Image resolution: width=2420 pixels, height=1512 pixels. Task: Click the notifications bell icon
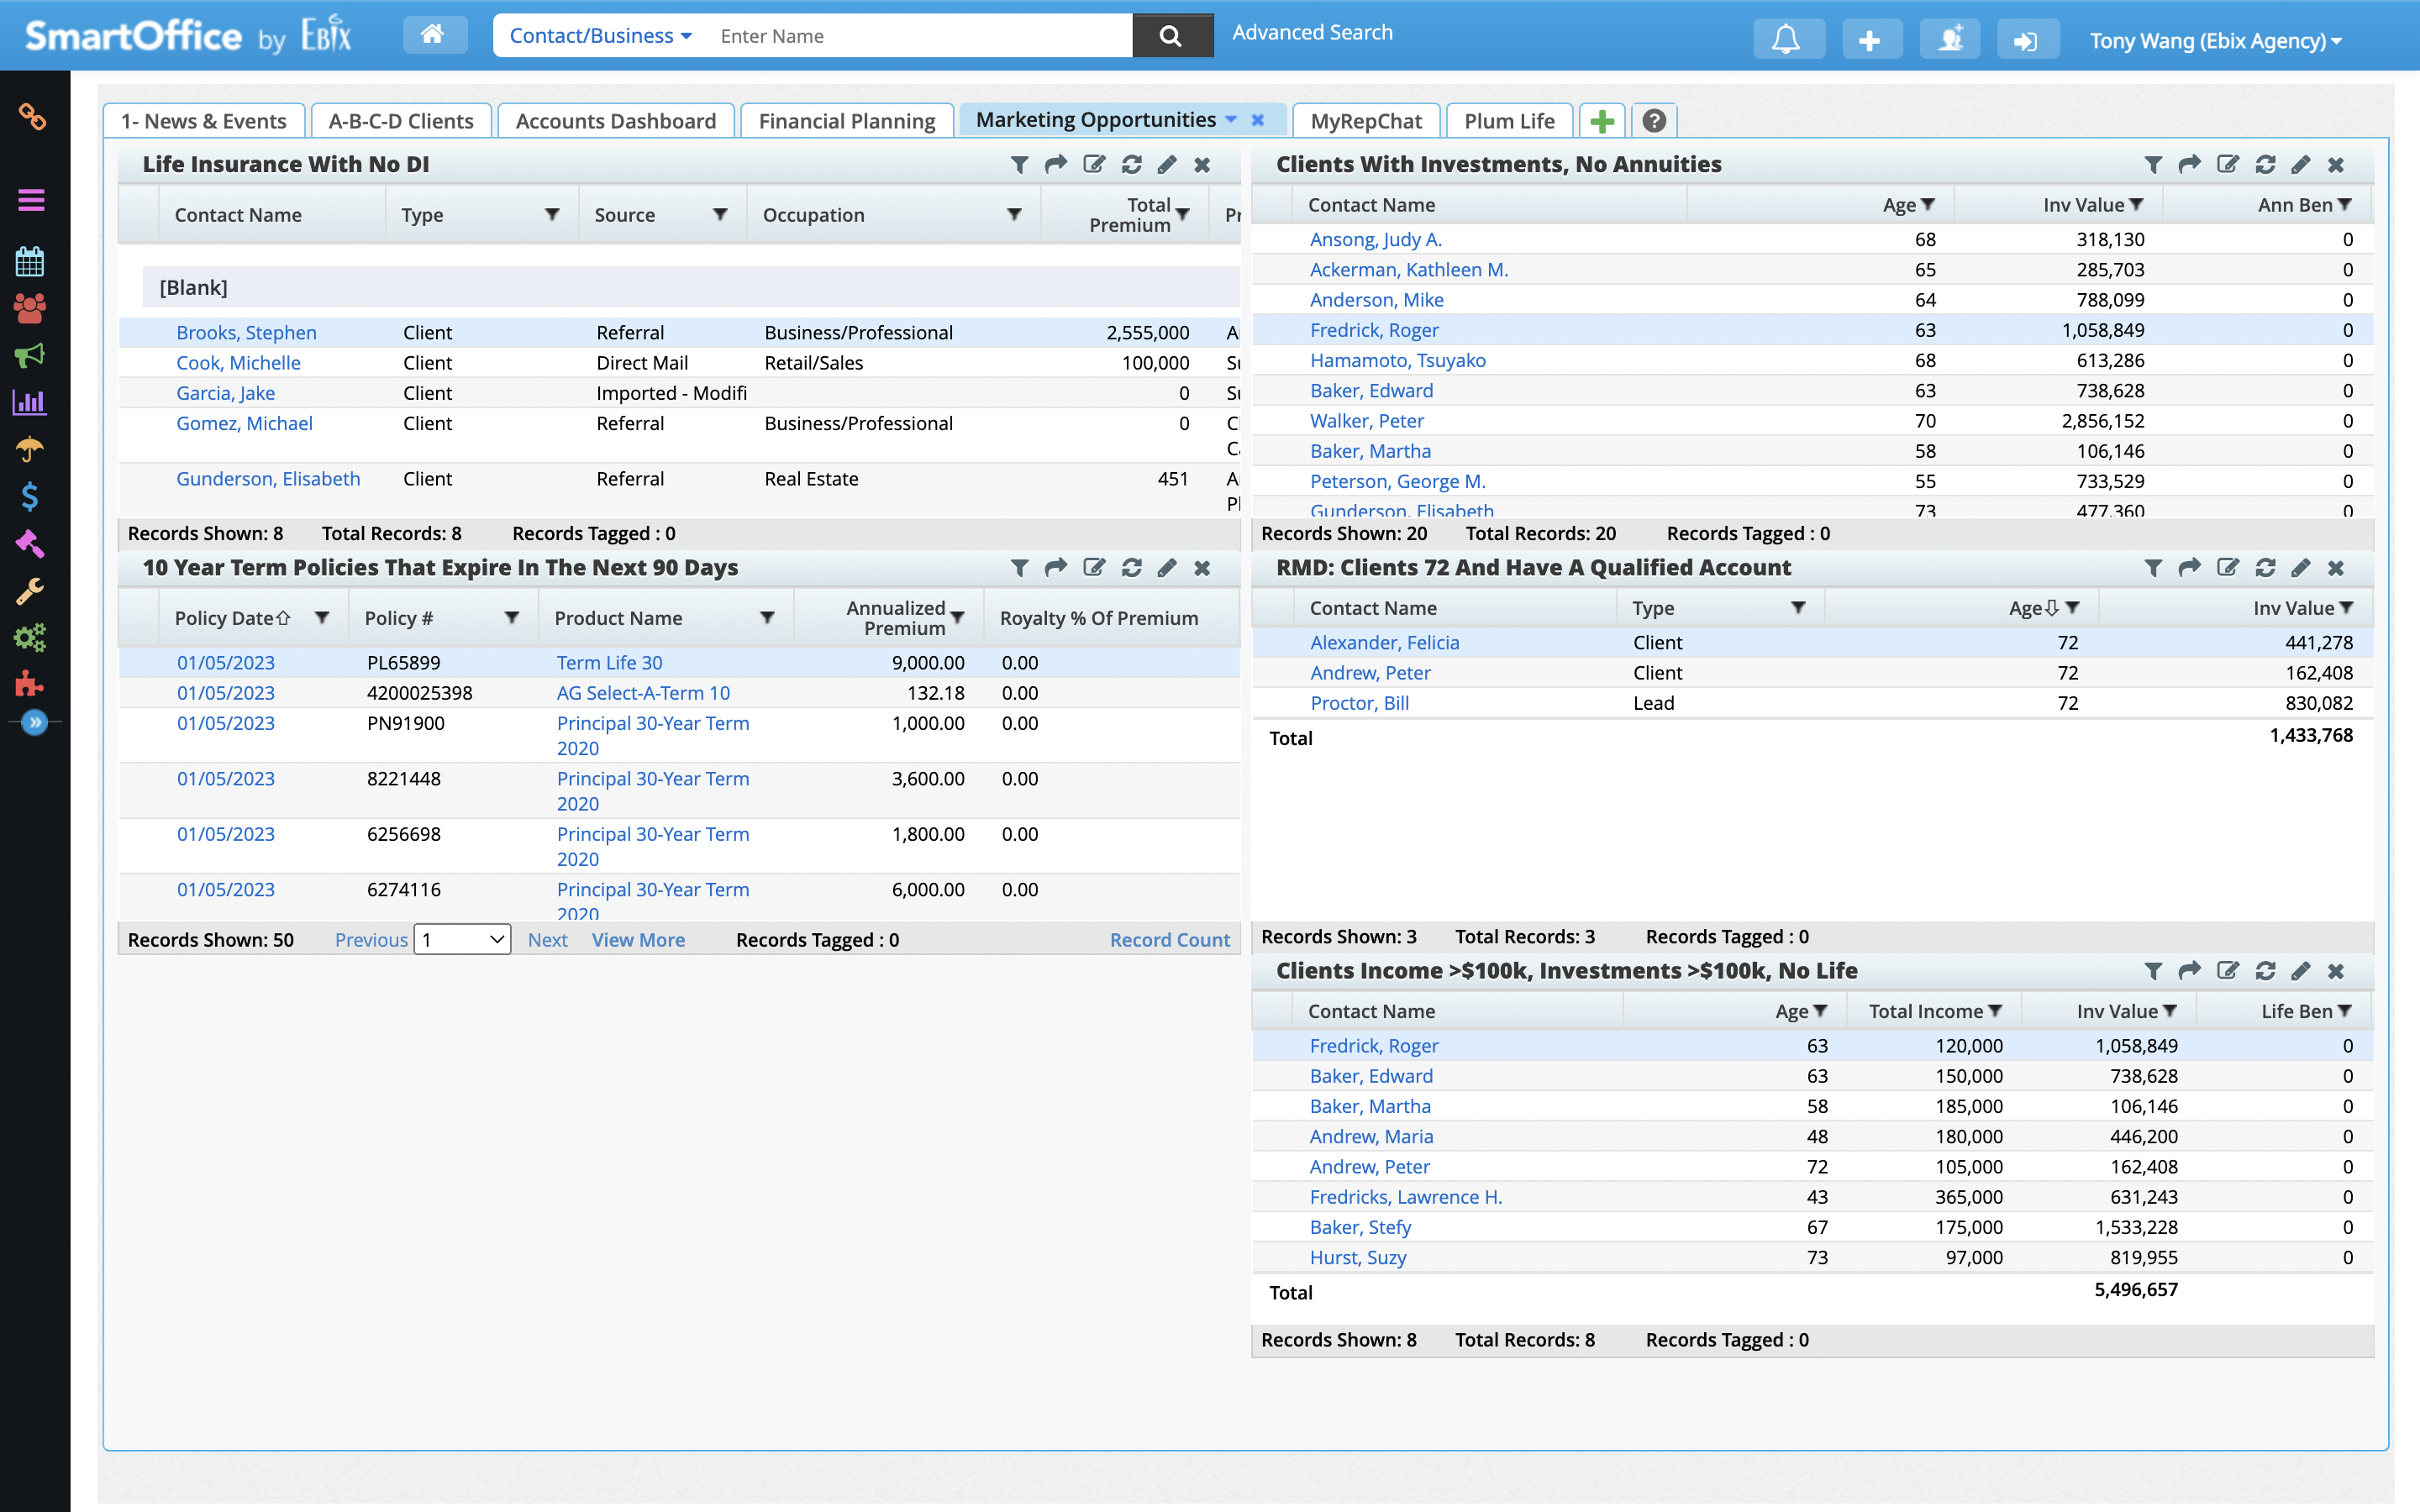pos(1788,38)
